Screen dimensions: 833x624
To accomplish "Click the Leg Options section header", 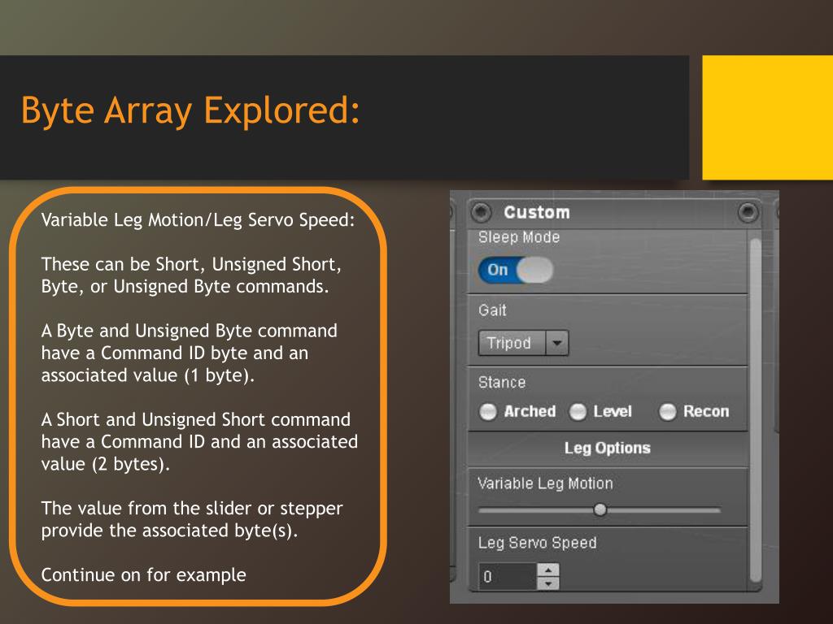I will 607,448.
